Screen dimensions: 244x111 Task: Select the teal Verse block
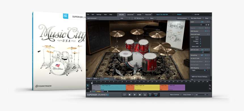point(113,88)
